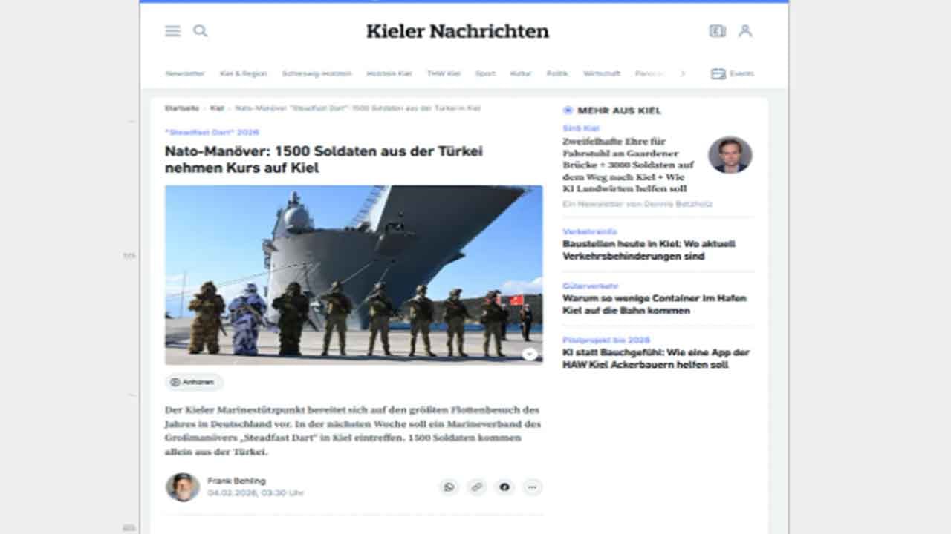Open site search with magnifier icon
This screenshot has width=951, height=534.
click(x=201, y=31)
